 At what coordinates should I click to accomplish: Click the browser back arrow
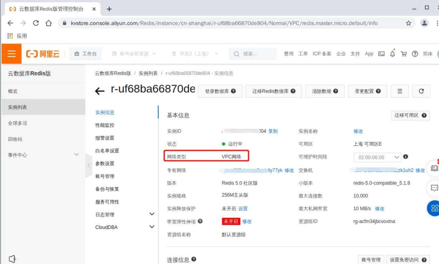click(x=10, y=23)
